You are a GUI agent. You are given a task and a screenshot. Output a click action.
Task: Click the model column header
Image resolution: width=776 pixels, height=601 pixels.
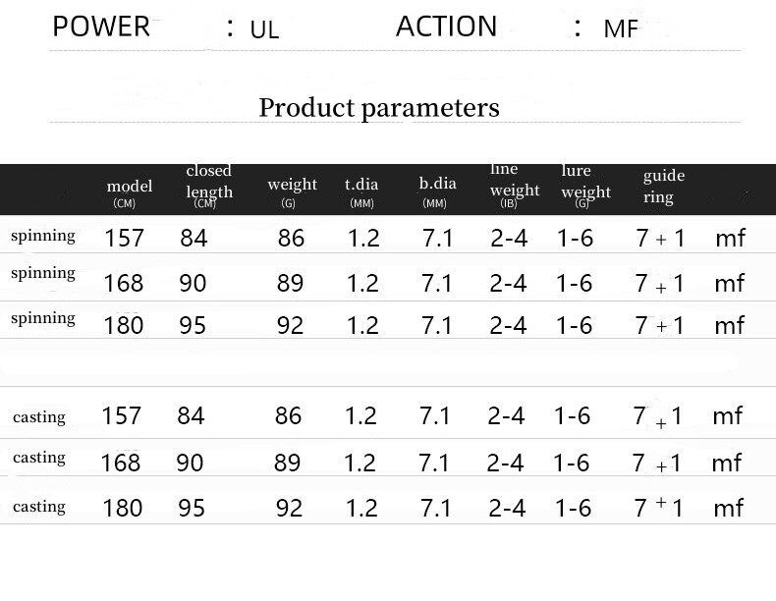[x=129, y=192]
